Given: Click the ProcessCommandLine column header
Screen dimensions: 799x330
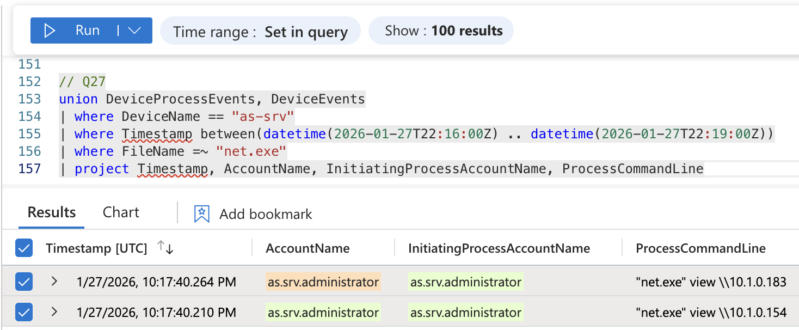Looking at the screenshot, I should 700,248.
